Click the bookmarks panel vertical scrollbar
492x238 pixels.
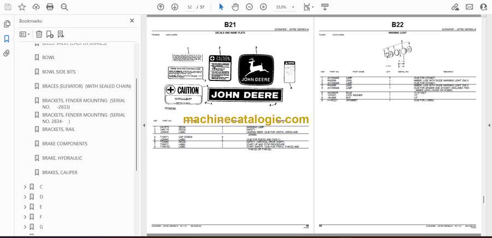click(x=136, y=124)
